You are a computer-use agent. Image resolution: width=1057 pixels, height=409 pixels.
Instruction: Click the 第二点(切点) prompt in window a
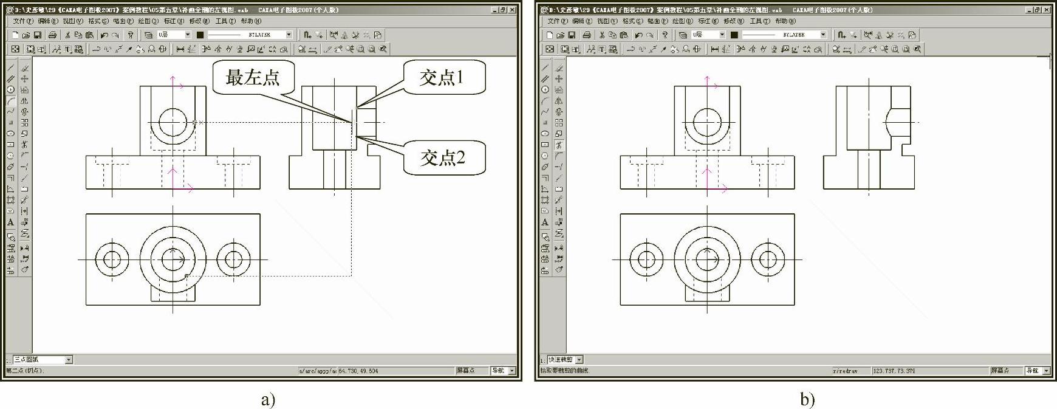pos(26,371)
